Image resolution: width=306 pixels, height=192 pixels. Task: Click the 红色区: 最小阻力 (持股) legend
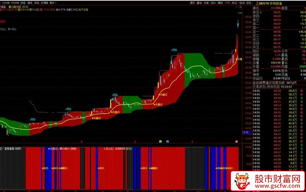[62, 149]
